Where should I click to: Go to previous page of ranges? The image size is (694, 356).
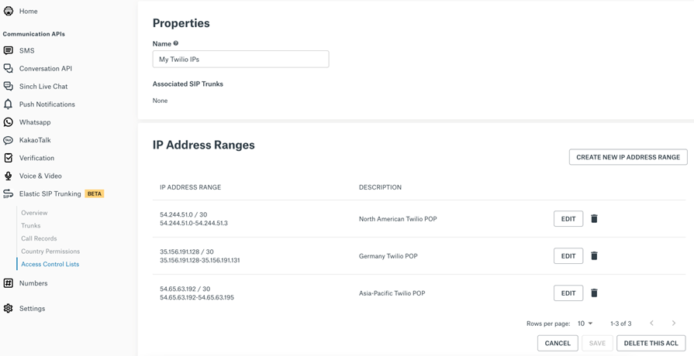[651, 323]
